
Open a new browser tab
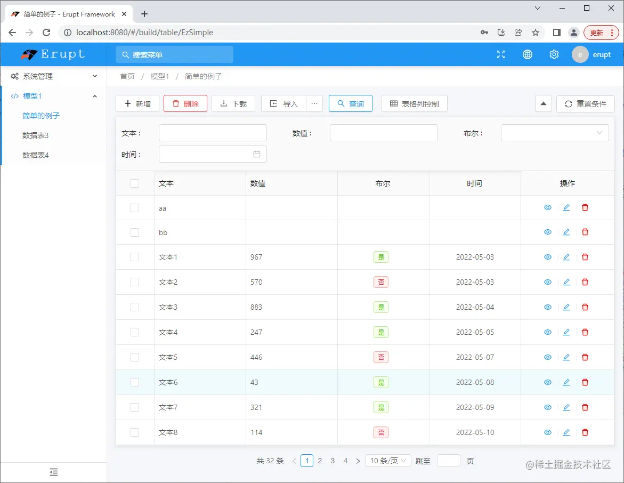(144, 14)
